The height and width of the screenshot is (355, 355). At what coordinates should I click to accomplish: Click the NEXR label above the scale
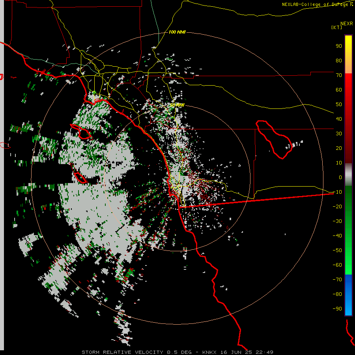tap(347, 24)
